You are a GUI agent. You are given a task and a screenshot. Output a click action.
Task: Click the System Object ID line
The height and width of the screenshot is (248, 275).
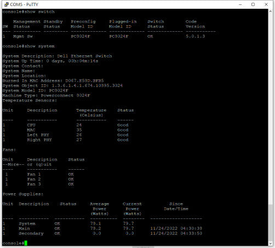tap(62, 85)
